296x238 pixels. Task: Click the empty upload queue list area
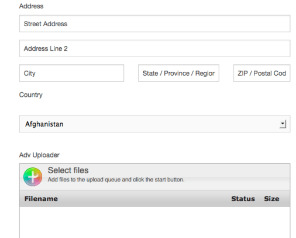coord(154,222)
